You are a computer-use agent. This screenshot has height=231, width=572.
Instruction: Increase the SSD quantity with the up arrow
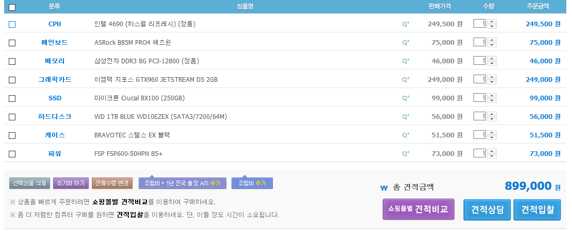(x=492, y=95)
